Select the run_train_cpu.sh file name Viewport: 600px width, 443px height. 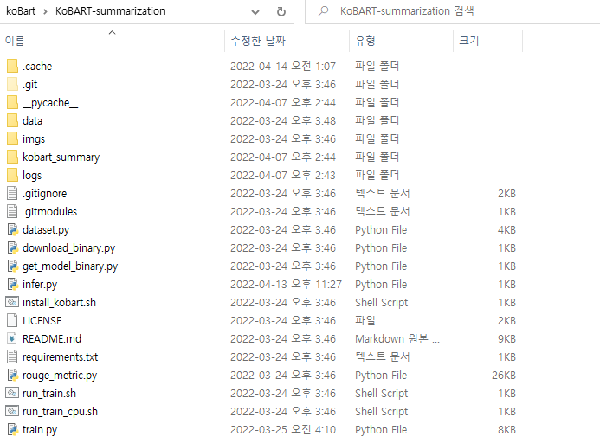(x=60, y=412)
